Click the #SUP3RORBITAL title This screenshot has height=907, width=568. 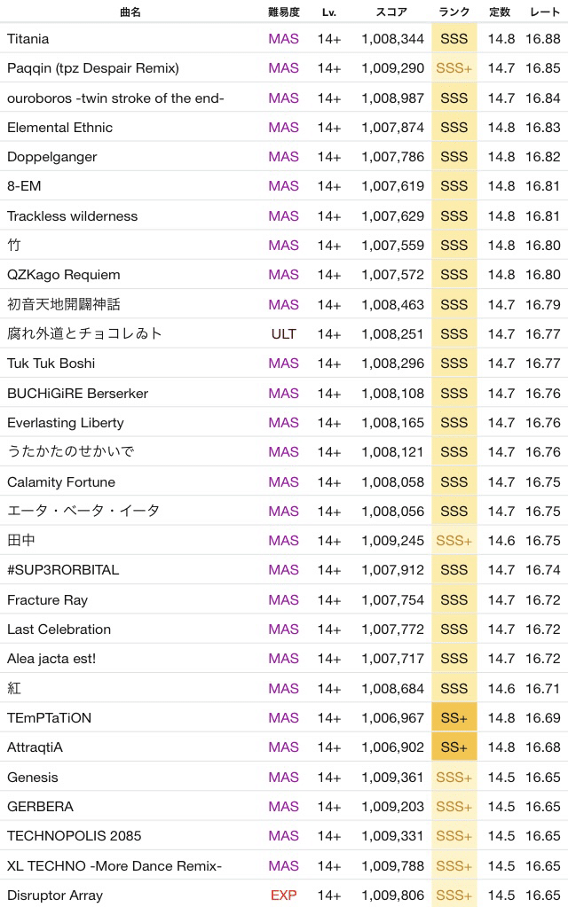point(63,570)
